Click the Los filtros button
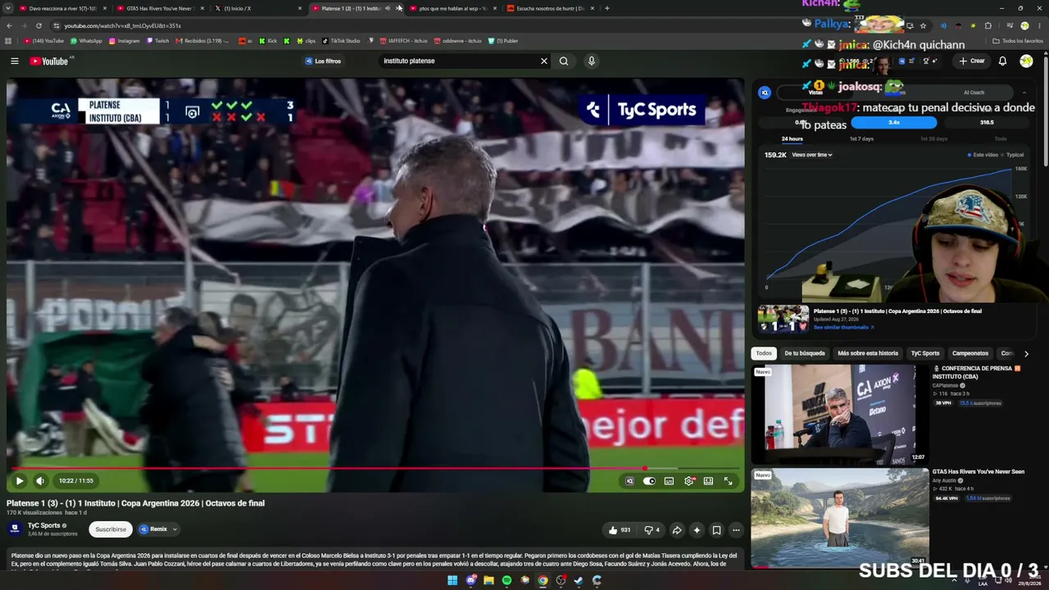This screenshot has height=590, width=1049. [323, 61]
